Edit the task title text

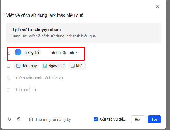click(x=45, y=15)
